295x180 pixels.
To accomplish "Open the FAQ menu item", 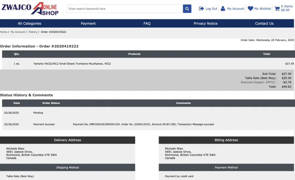I will [x=147, y=24].
